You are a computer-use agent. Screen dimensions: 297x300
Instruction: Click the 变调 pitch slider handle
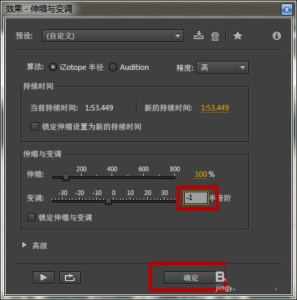pyautogui.click(x=108, y=201)
